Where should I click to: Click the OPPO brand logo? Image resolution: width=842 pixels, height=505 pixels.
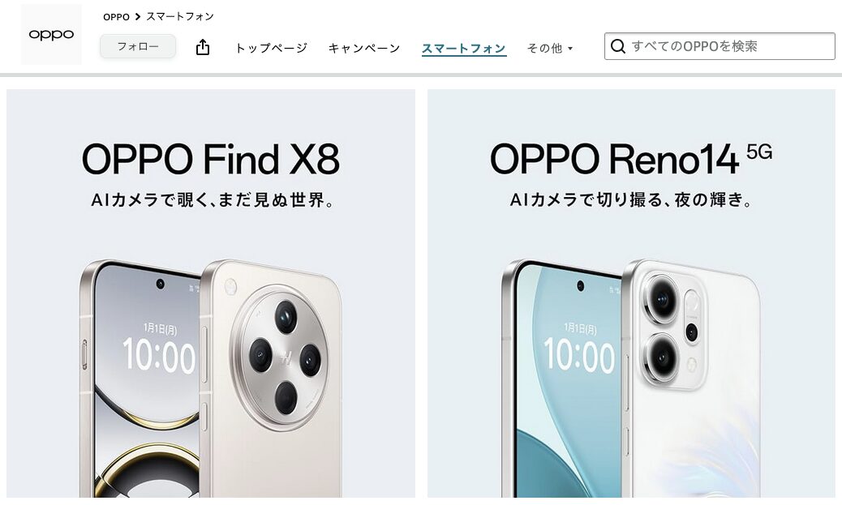[x=51, y=34]
